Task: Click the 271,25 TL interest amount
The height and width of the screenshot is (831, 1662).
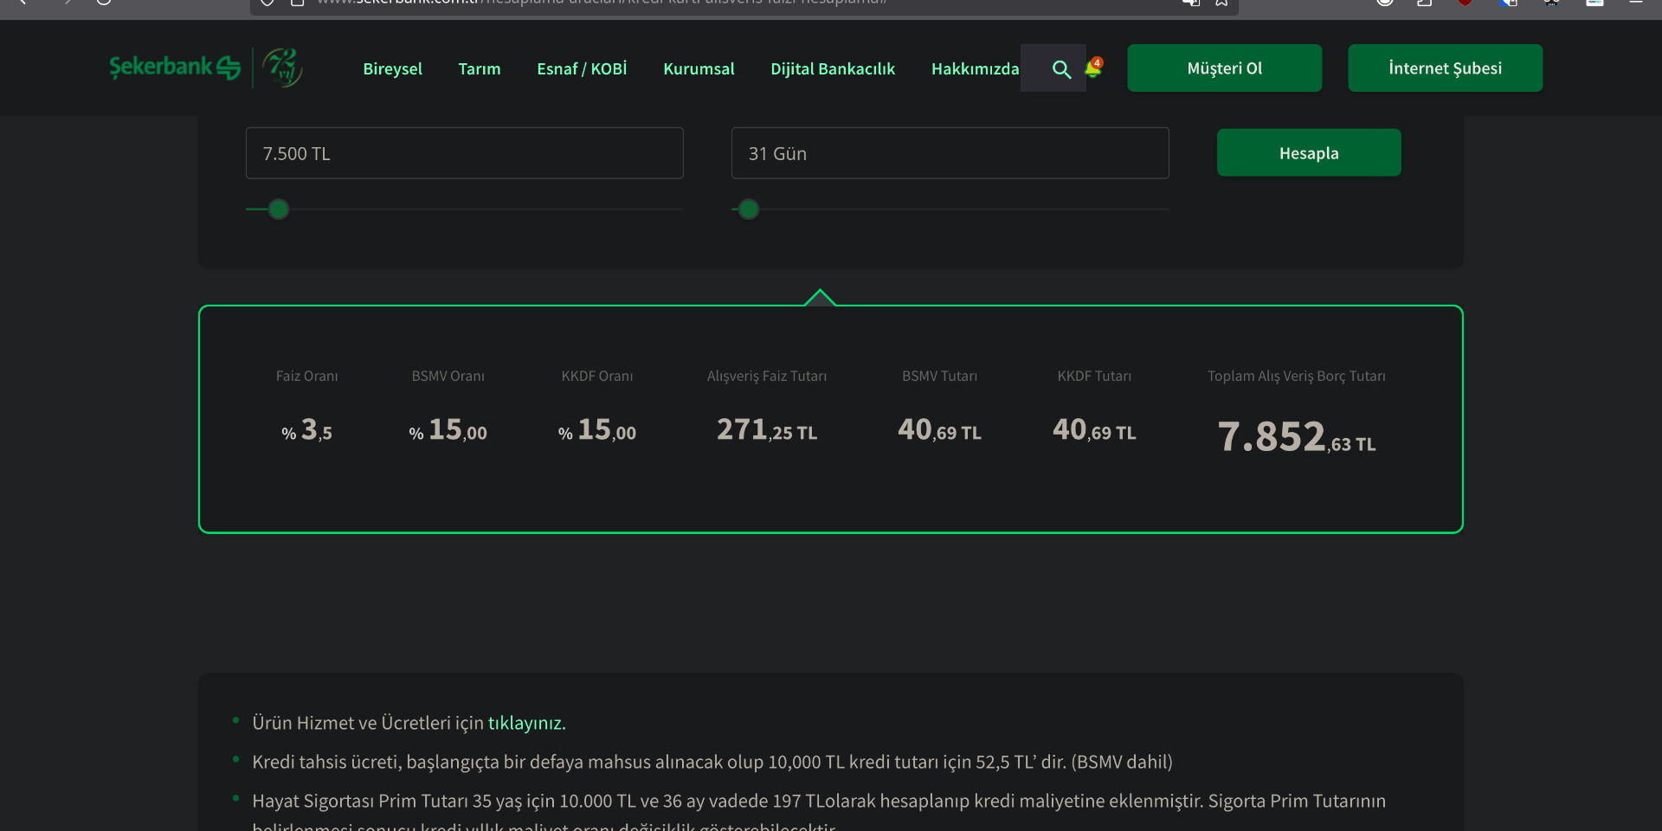Action: [767, 429]
